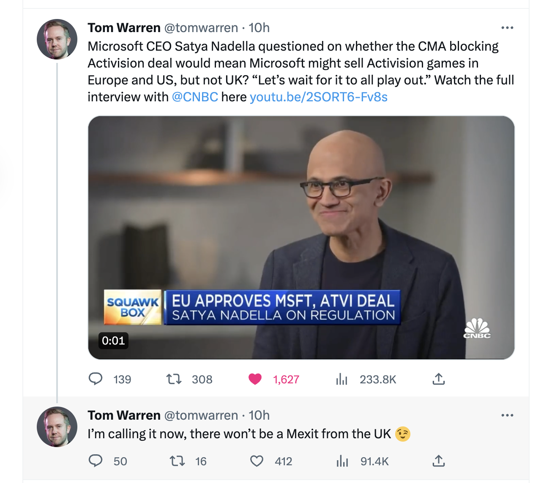Reply to the Satya Nadella interview tweet
The image size is (541, 483).
(x=96, y=379)
